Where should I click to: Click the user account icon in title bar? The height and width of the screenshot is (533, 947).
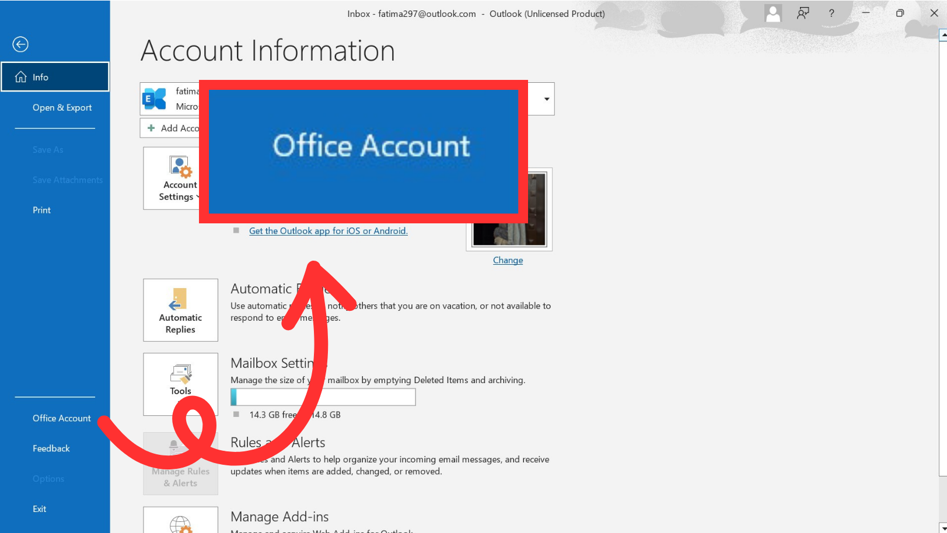coord(773,13)
